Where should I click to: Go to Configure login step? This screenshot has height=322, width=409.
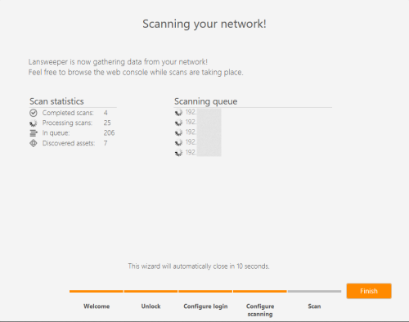click(205, 306)
